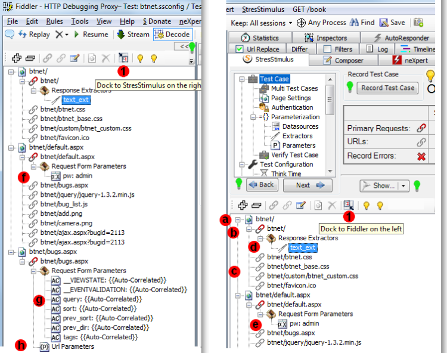Select __VIEWSTATE auto-correlated parameter
Viewport: 447px width, 353px height.
[115, 280]
